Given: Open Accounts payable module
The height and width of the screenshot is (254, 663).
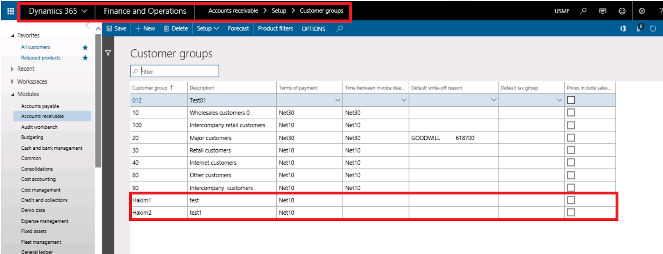Looking at the screenshot, I should pos(40,106).
